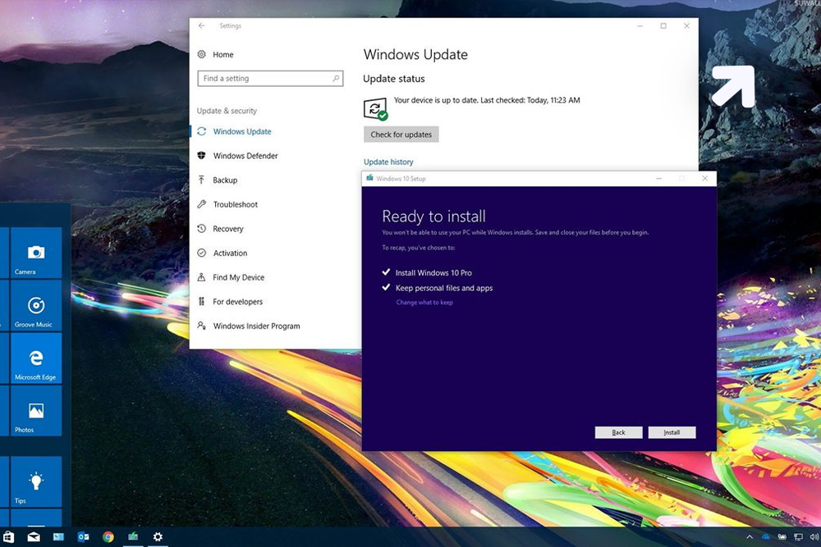Launch Outlook from the taskbar
Viewport: 821px width, 547px height.
(x=83, y=536)
